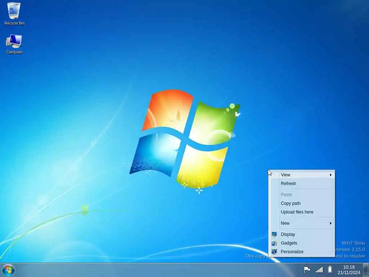The height and width of the screenshot is (277, 369).
Task: Open the Recycle Bin desktop icon
Action: pyautogui.click(x=14, y=14)
